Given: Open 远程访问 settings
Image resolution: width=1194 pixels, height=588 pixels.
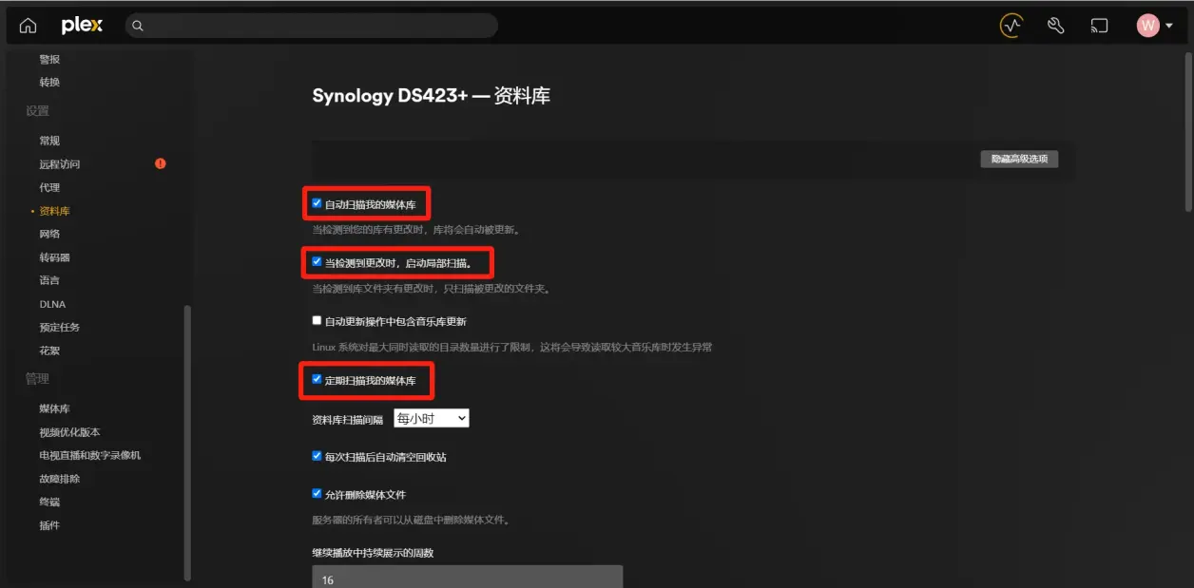Looking at the screenshot, I should point(60,164).
